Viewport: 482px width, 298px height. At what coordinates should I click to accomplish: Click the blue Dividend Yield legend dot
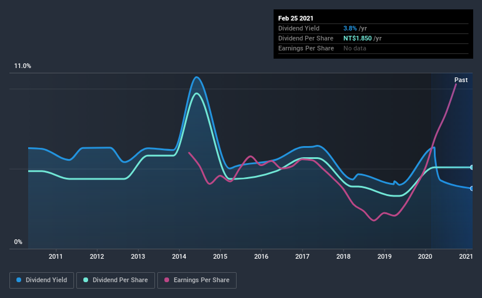[x=19, y=280]
